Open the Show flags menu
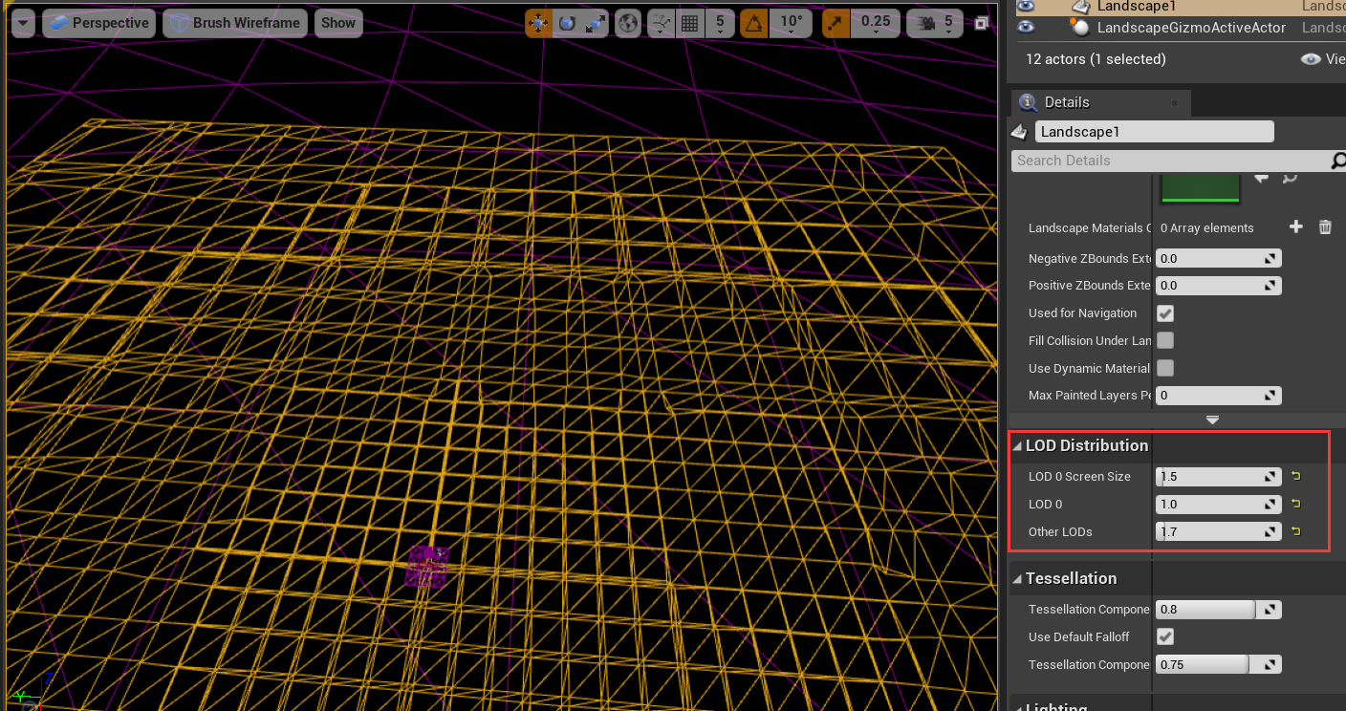The height and width of the screenshot is (711, 1346). point(338,23)
